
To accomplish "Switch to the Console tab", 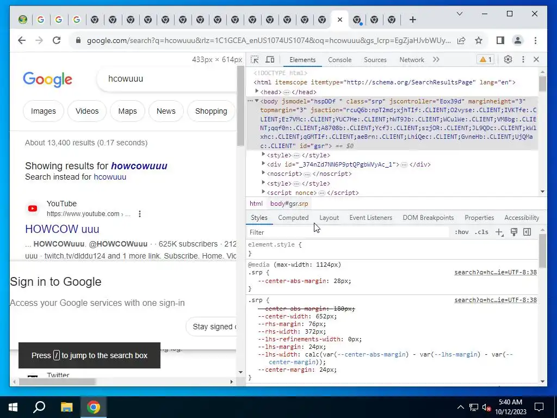I will point(339,60).
